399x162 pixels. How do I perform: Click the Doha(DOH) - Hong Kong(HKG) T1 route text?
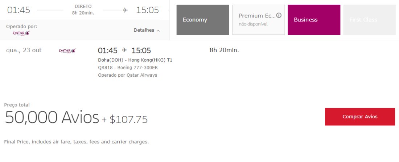click(135, 60)
